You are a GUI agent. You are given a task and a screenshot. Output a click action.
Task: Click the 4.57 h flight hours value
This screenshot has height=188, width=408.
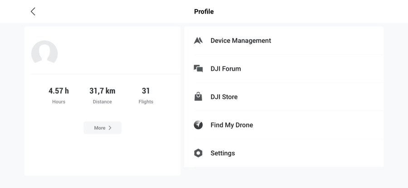pyautogui.click(x=59, y=91)
